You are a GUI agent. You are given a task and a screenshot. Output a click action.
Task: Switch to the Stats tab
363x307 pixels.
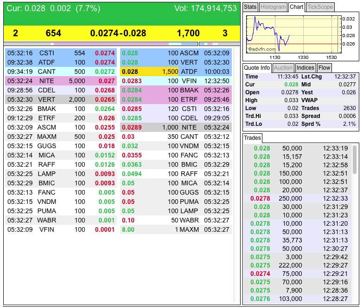pos(250,7)
